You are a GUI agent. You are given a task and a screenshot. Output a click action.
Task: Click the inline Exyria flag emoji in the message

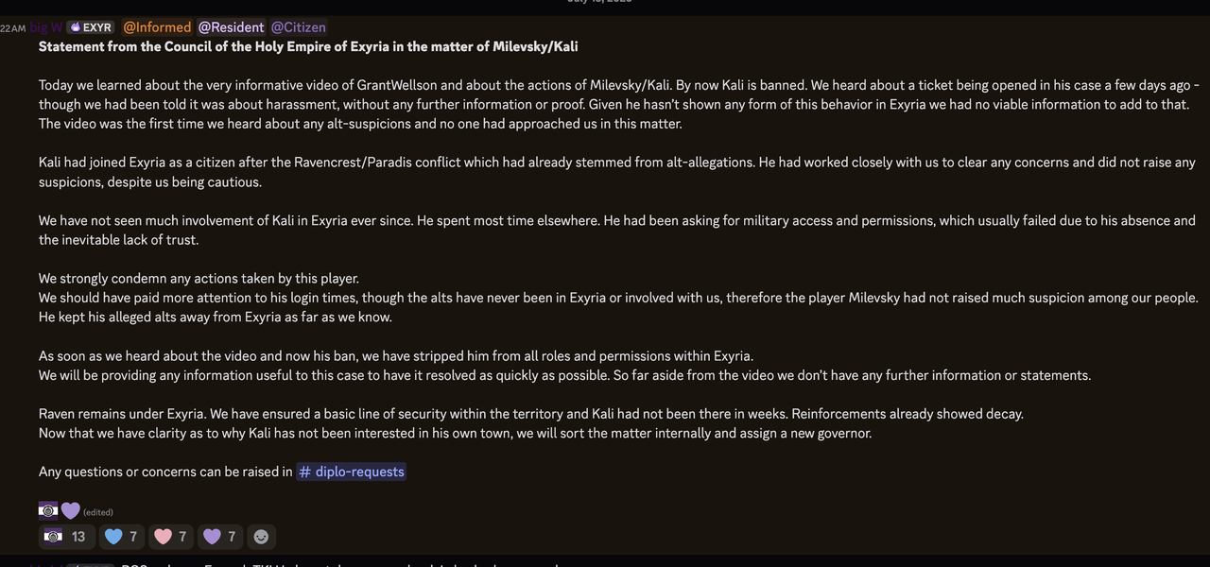pos(48,510)
